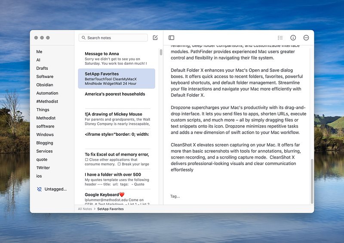Check the 'Break your large' checkbox
Screen dimensions: 344x243
pyautogui.click(x=119, y=164)
